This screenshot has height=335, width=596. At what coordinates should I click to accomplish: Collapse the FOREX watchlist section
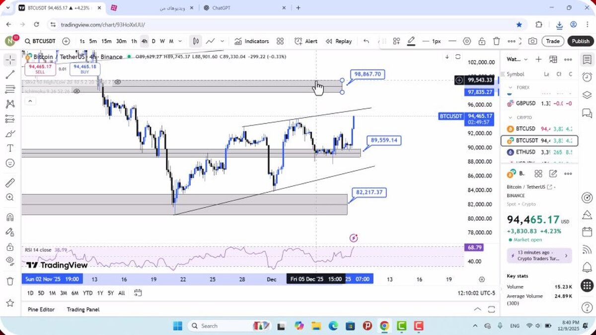tap(509, 87)
